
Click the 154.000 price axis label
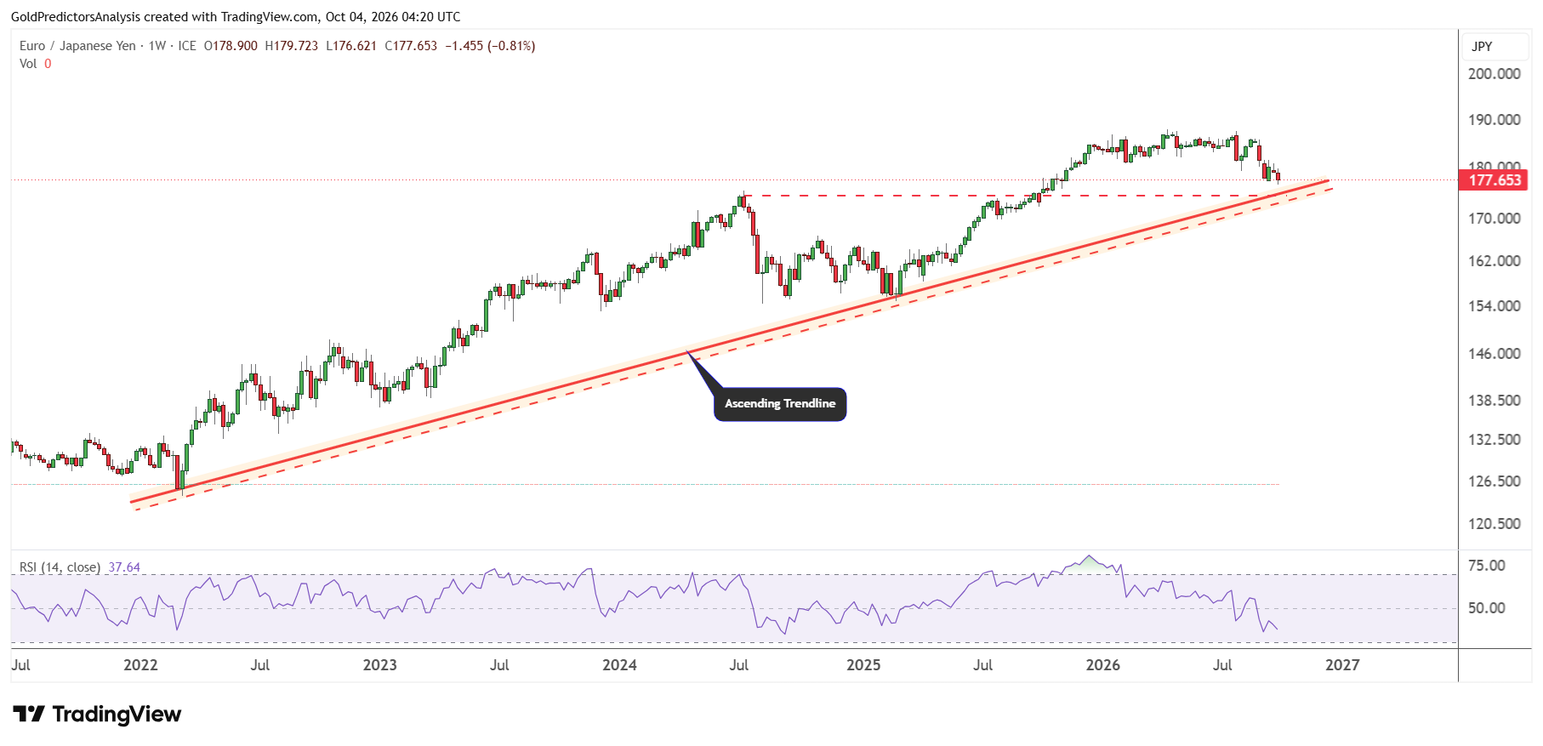click(x=1495, y=306)
